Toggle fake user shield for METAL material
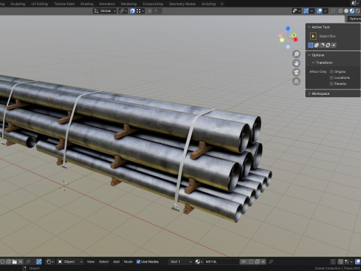361x271 pixels. pyautogui.click(x=251, y=262)
